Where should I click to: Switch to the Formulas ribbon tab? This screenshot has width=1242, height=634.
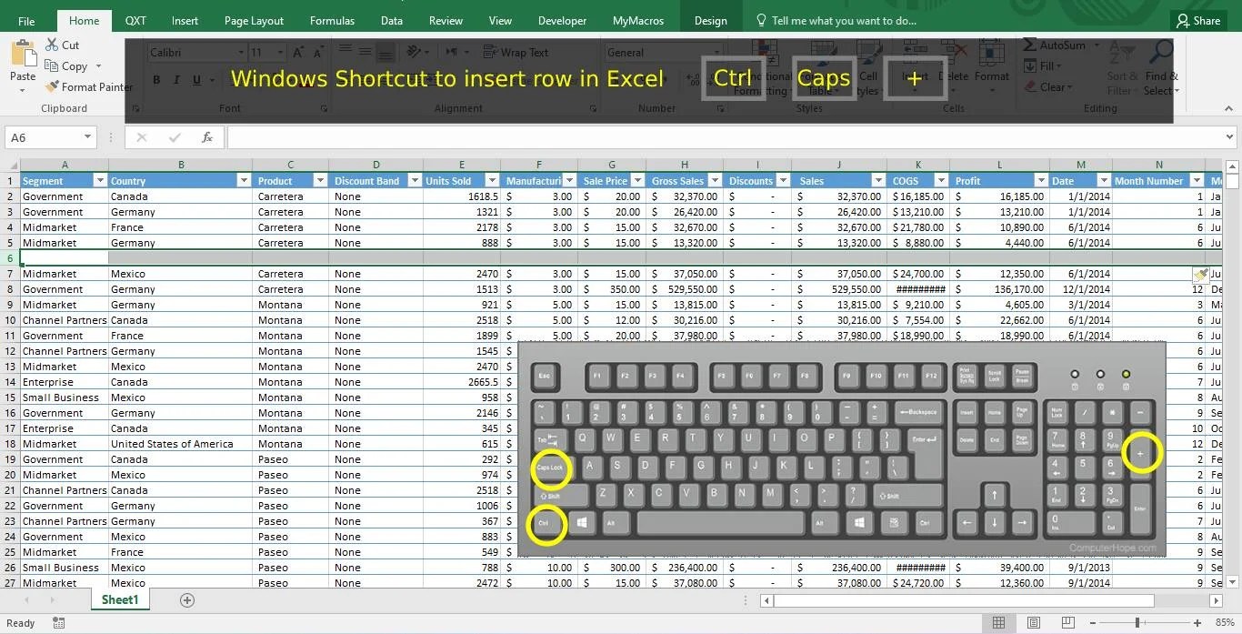tap(332, 19)
